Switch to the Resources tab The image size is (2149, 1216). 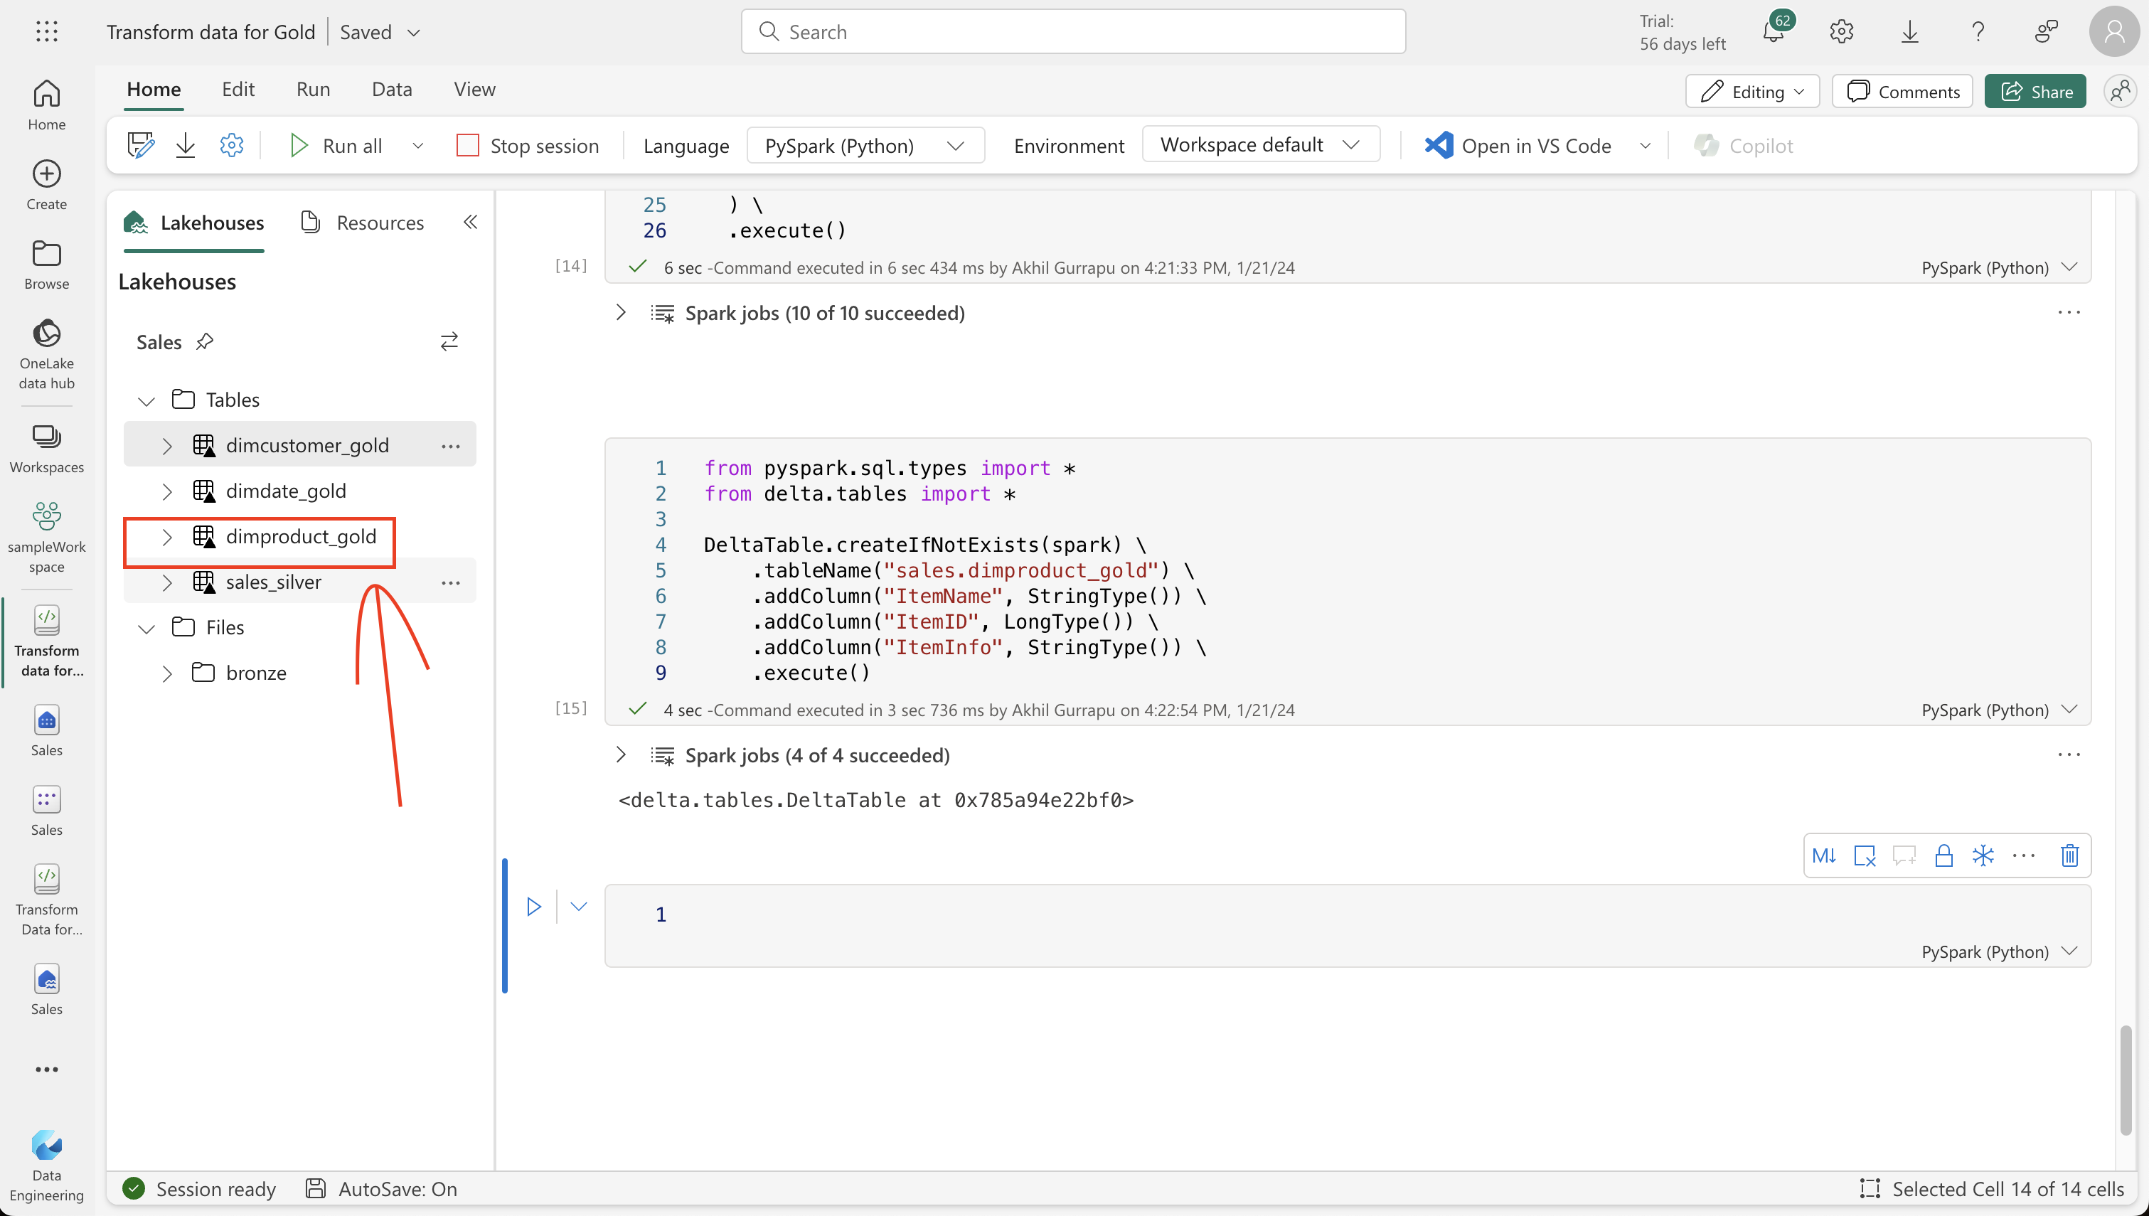tap(361, 222)
